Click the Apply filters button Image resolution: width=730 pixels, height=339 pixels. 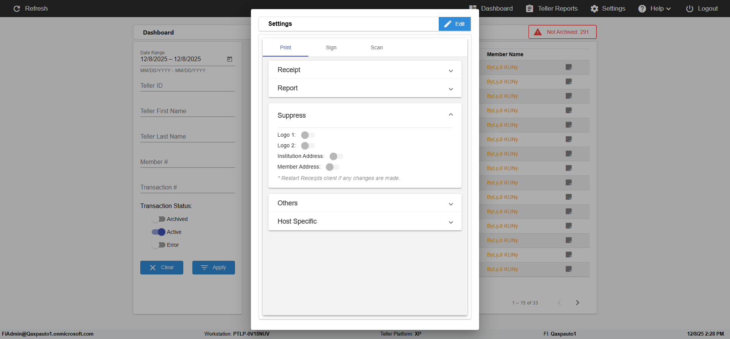click(214, 268)
